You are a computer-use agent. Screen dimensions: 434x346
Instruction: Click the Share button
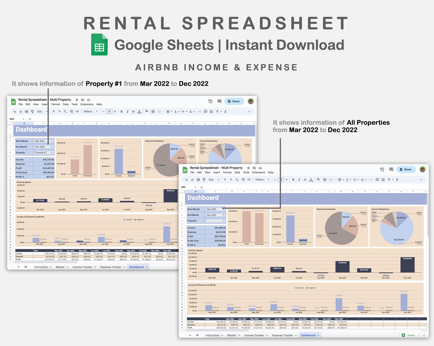(234, 101)
